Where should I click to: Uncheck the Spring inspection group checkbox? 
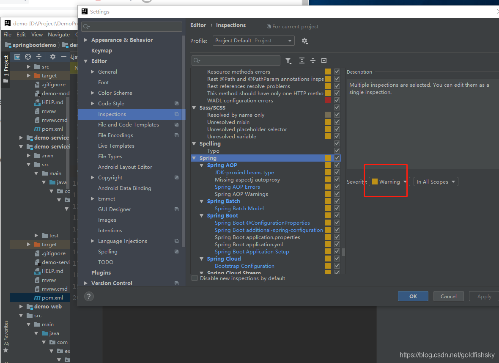click(337, 158)
